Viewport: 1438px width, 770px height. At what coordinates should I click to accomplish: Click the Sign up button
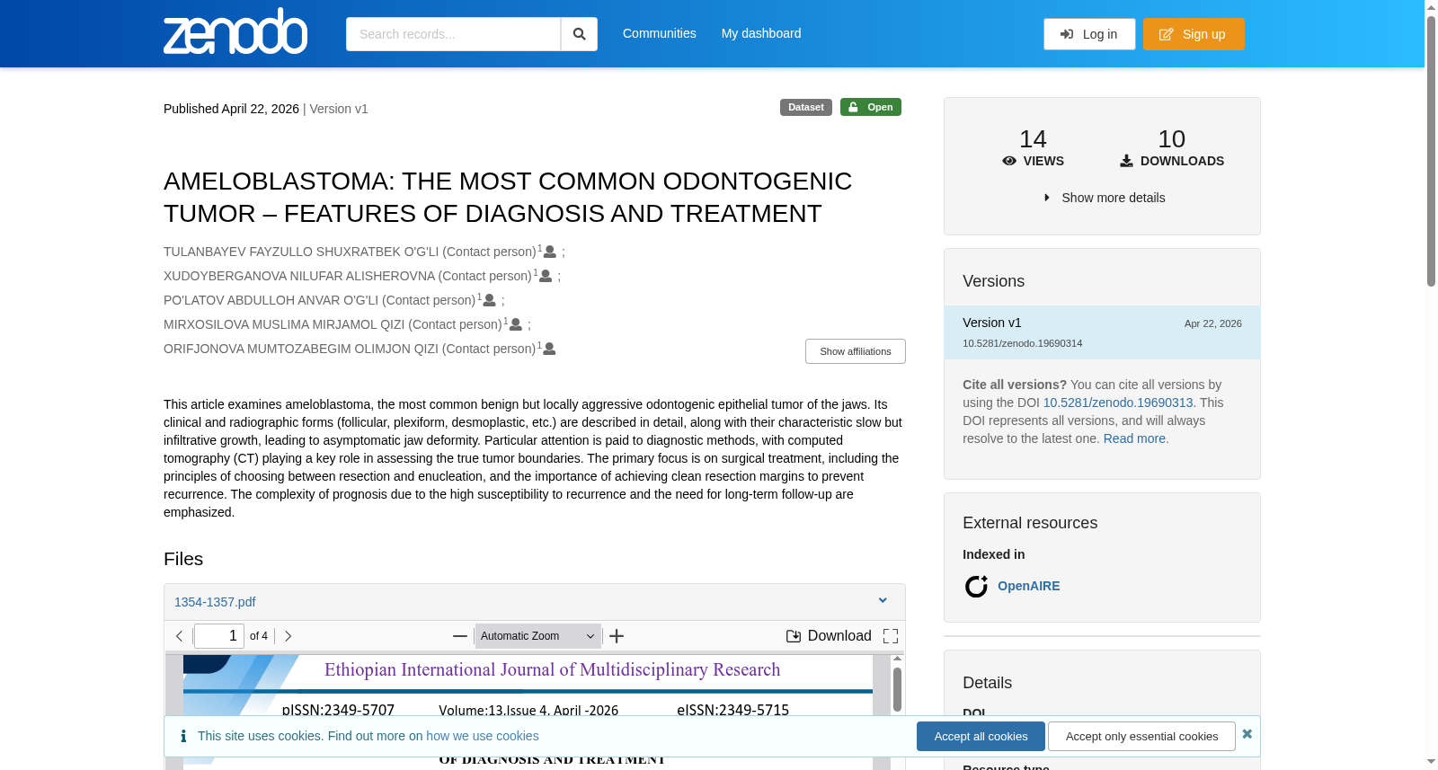(x=1194, y=34)
